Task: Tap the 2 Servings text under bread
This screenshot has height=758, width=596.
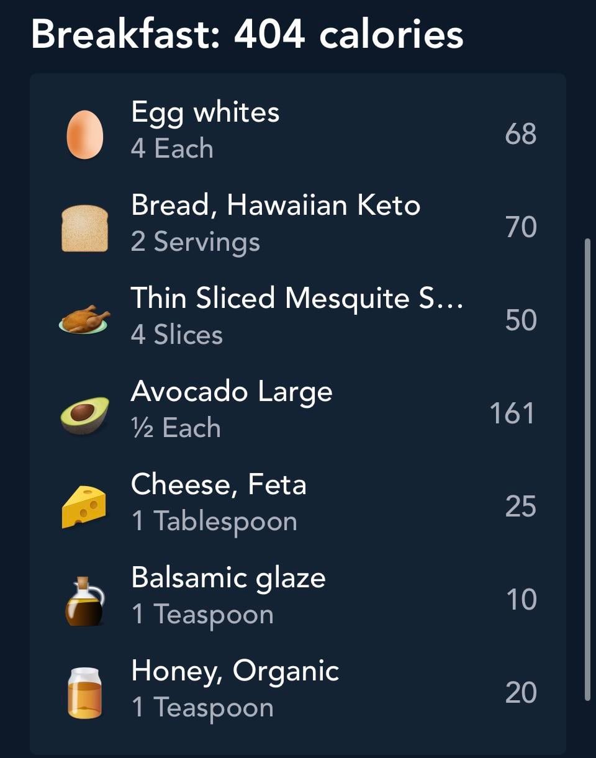Action: [x=195, y=242]
